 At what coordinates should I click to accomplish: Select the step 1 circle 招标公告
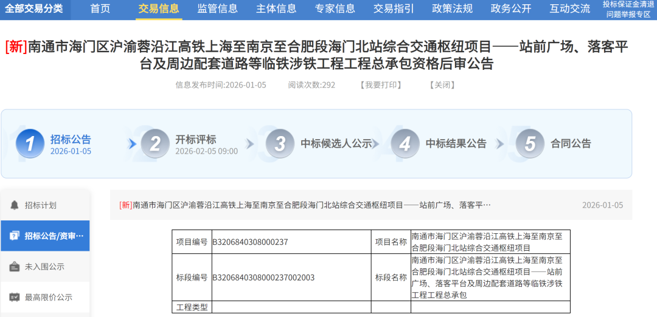tap(30, 144)
